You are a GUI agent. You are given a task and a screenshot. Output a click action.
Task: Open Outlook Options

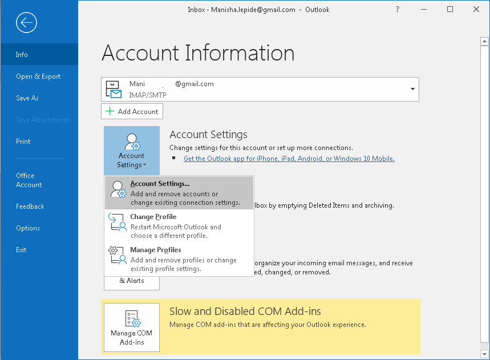click(x=39, y=228)
